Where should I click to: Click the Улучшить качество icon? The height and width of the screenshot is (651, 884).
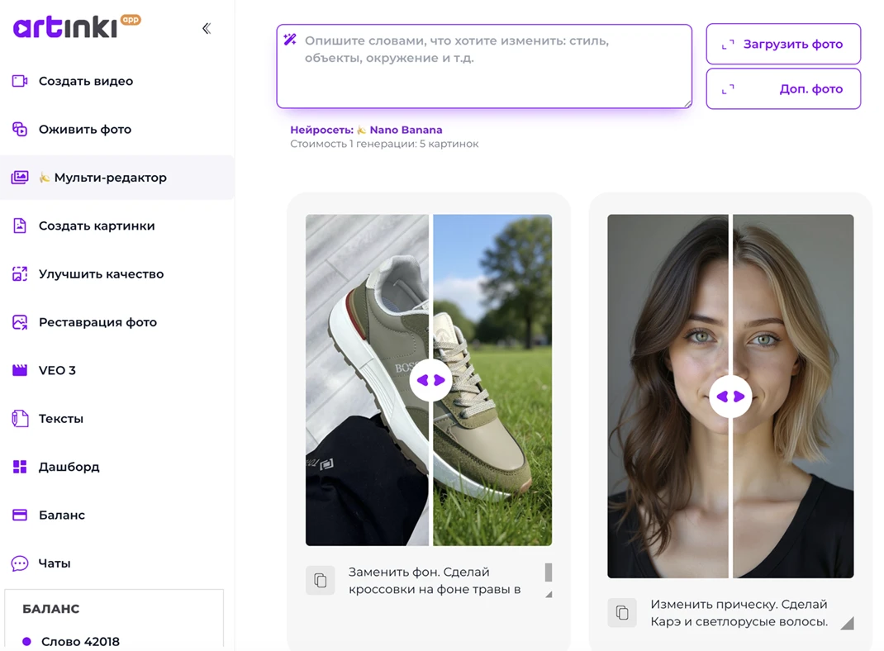(x=20, y=274)
